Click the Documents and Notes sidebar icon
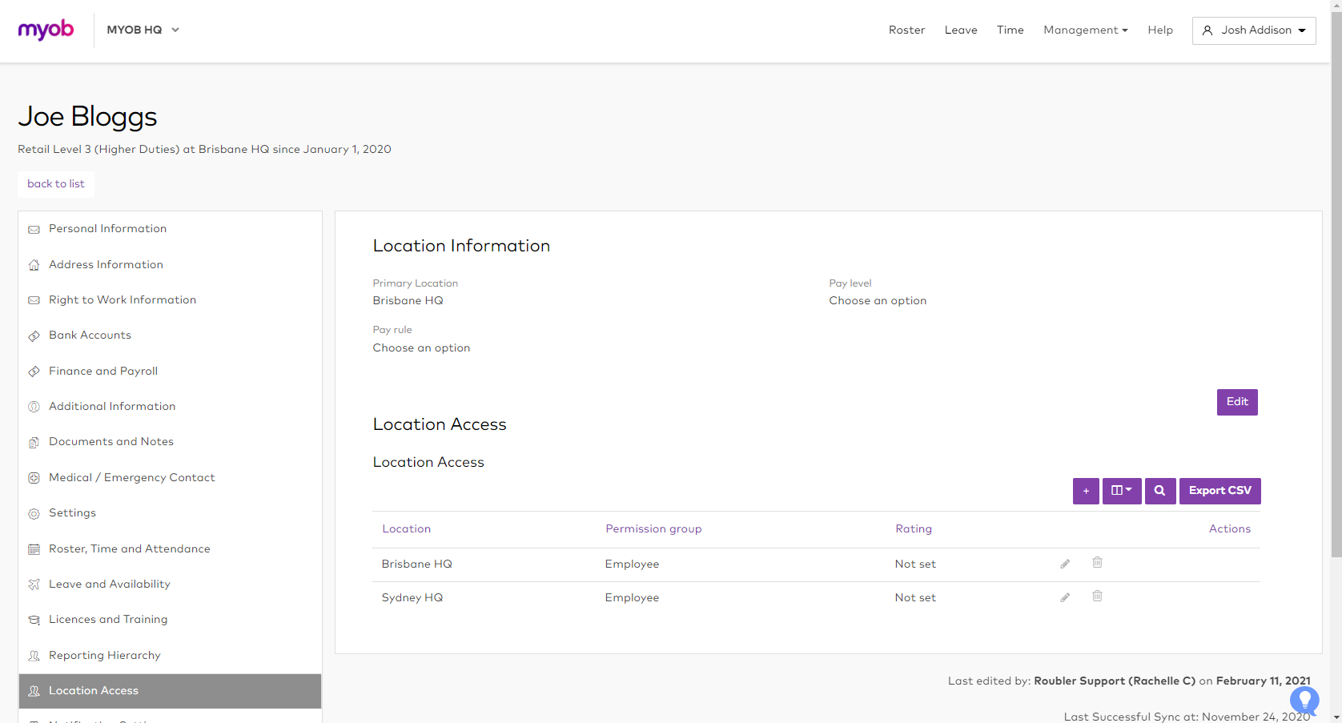Image resolution: width=1342 pixels, height=723 pixels. coord(34,442)
